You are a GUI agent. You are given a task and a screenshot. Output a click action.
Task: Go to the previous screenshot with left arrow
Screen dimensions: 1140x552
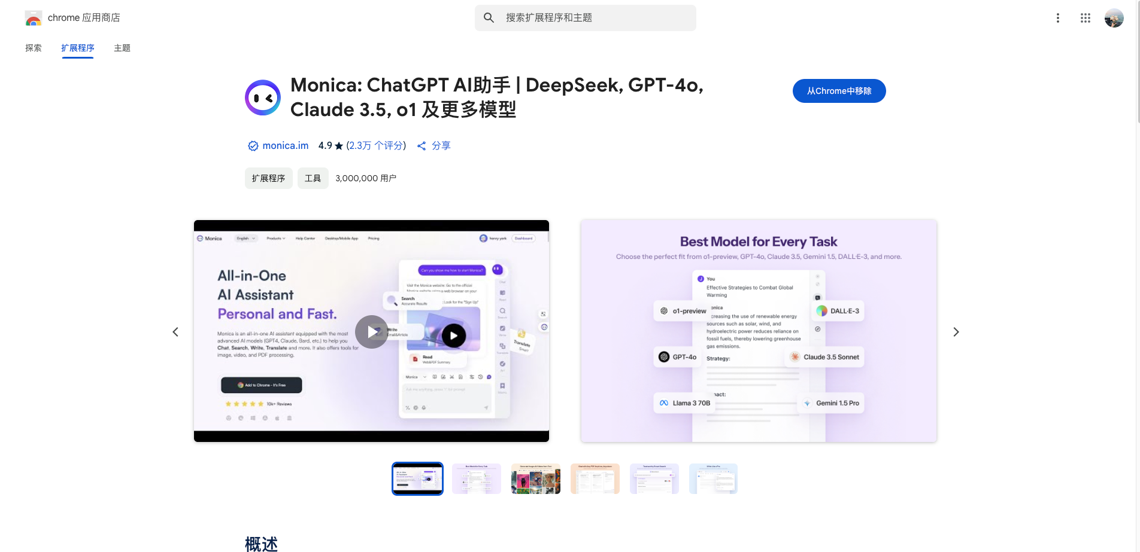coord(175,332)
